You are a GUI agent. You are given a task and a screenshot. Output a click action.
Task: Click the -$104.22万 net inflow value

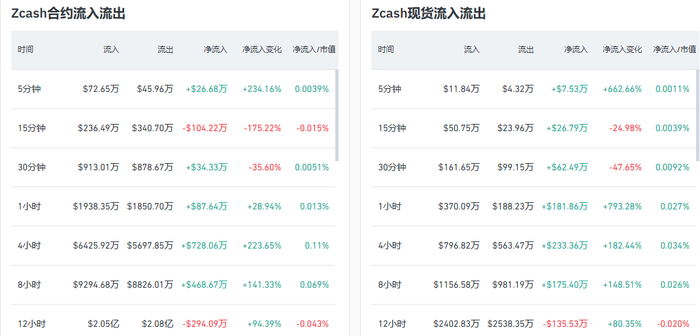coord(205,129)
